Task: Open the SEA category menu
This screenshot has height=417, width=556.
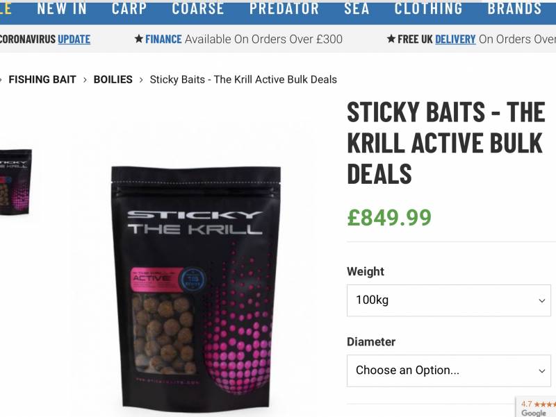Action: (x=357, y=9)
